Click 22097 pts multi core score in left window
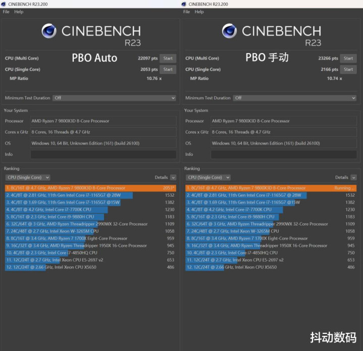 [x=148, y=58]
